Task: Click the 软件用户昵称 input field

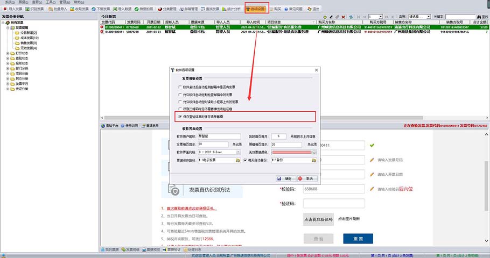Action: click(x=219, y=137)
